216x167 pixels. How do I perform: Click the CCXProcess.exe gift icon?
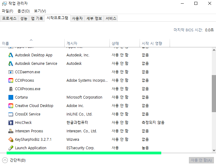[11, 89]
